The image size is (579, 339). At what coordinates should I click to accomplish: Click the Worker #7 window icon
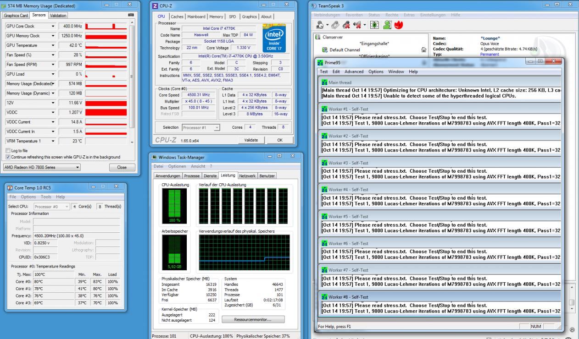pyautogui.click(x=325, y=270)
